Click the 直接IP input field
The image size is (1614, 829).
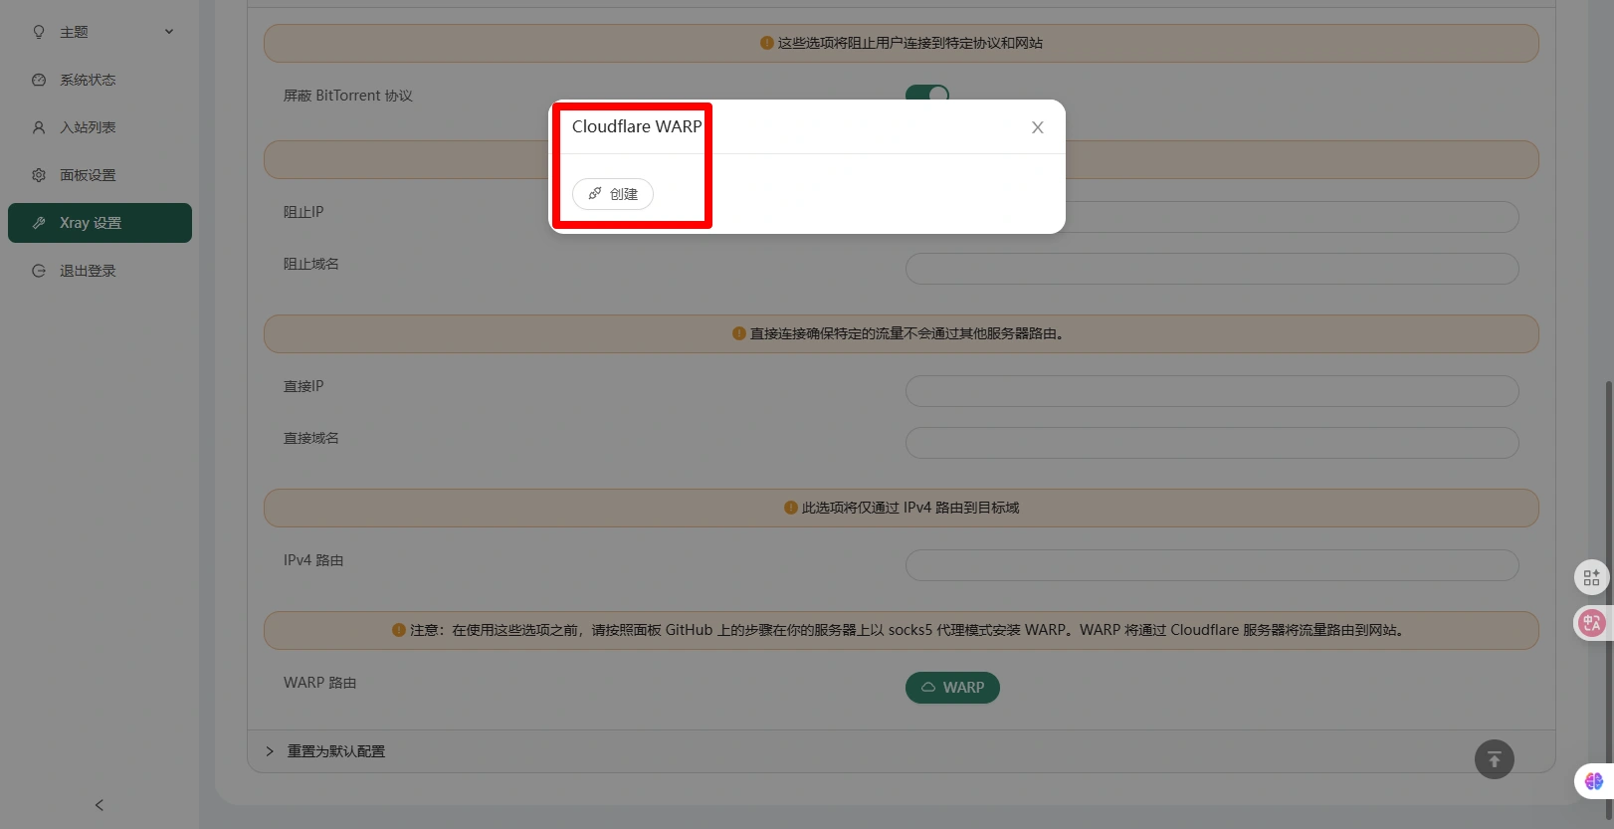click(x=1211, y=391)
